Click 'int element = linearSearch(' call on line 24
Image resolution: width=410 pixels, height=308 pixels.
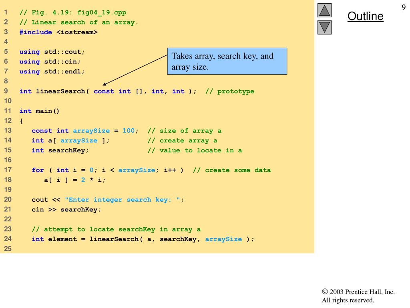click(x=87, y=239)
